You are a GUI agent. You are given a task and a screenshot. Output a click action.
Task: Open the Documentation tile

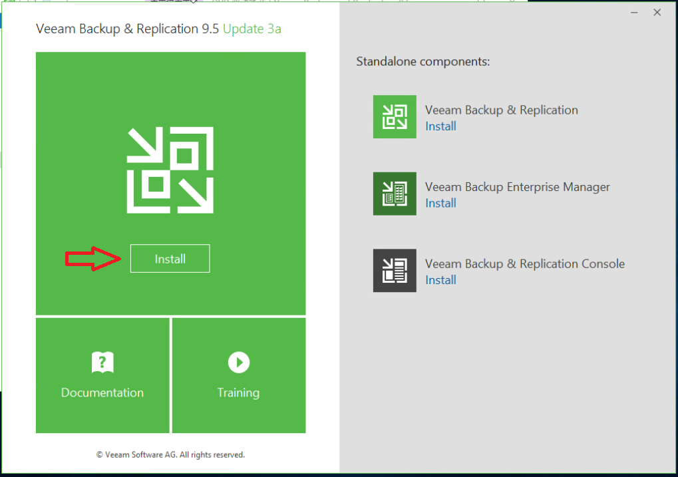102,375
